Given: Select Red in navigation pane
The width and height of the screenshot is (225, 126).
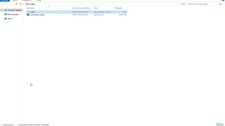Looking at the screenshot, I should (x=9, y=19).
